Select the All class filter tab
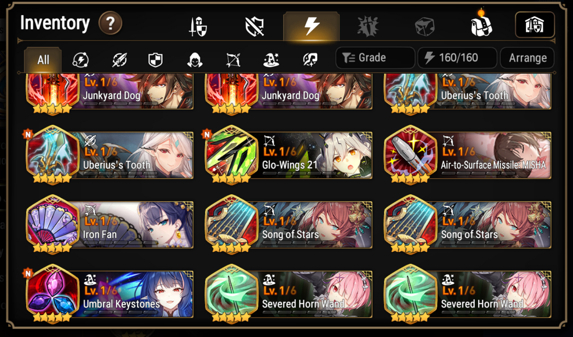The width and height of the screenshot is (573, 337). coord(43,60)
